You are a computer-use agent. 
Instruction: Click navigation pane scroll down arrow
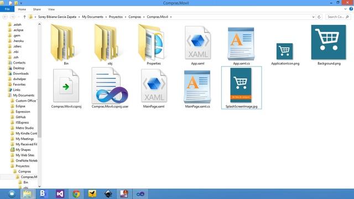click(x=39, y=186)
